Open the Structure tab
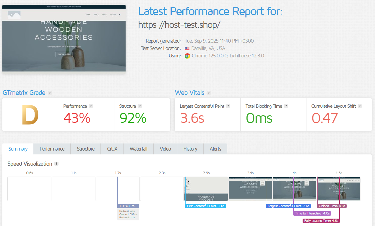This screenshot has height=226, width=375. [86, 149]
